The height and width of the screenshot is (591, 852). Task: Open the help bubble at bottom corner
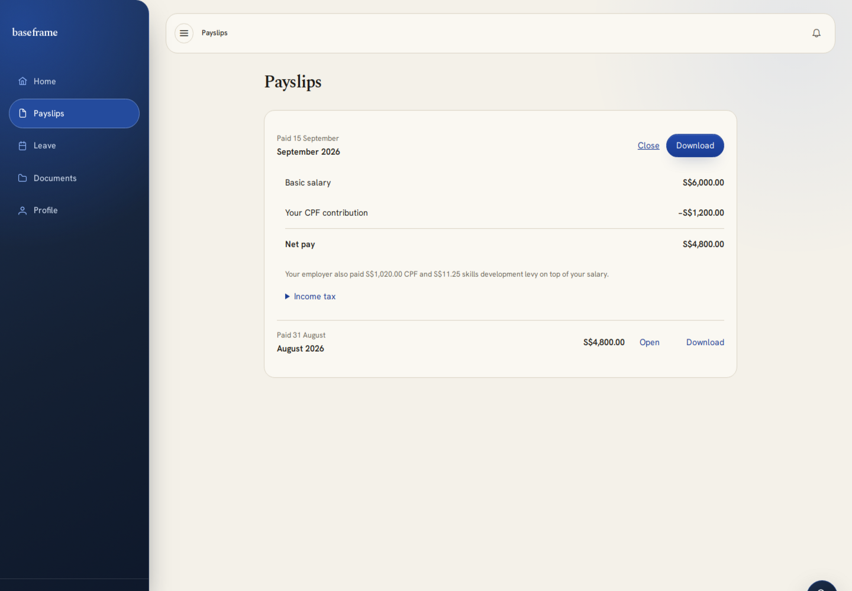pyautogui.click(x=822, y=585)
